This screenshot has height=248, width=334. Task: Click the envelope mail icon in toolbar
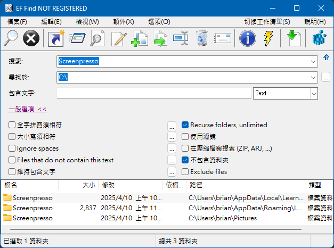click(224, 38)
